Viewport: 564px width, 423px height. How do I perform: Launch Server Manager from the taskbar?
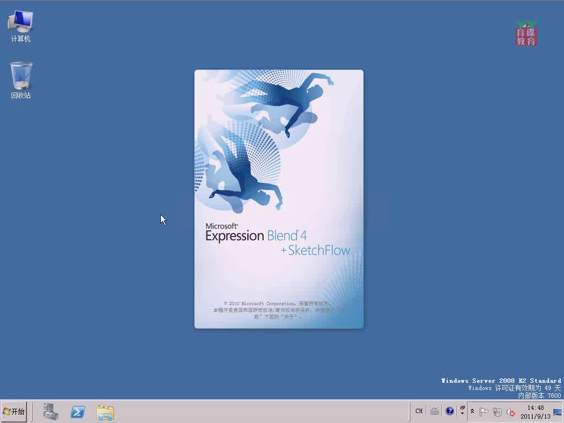click(51, 411)
